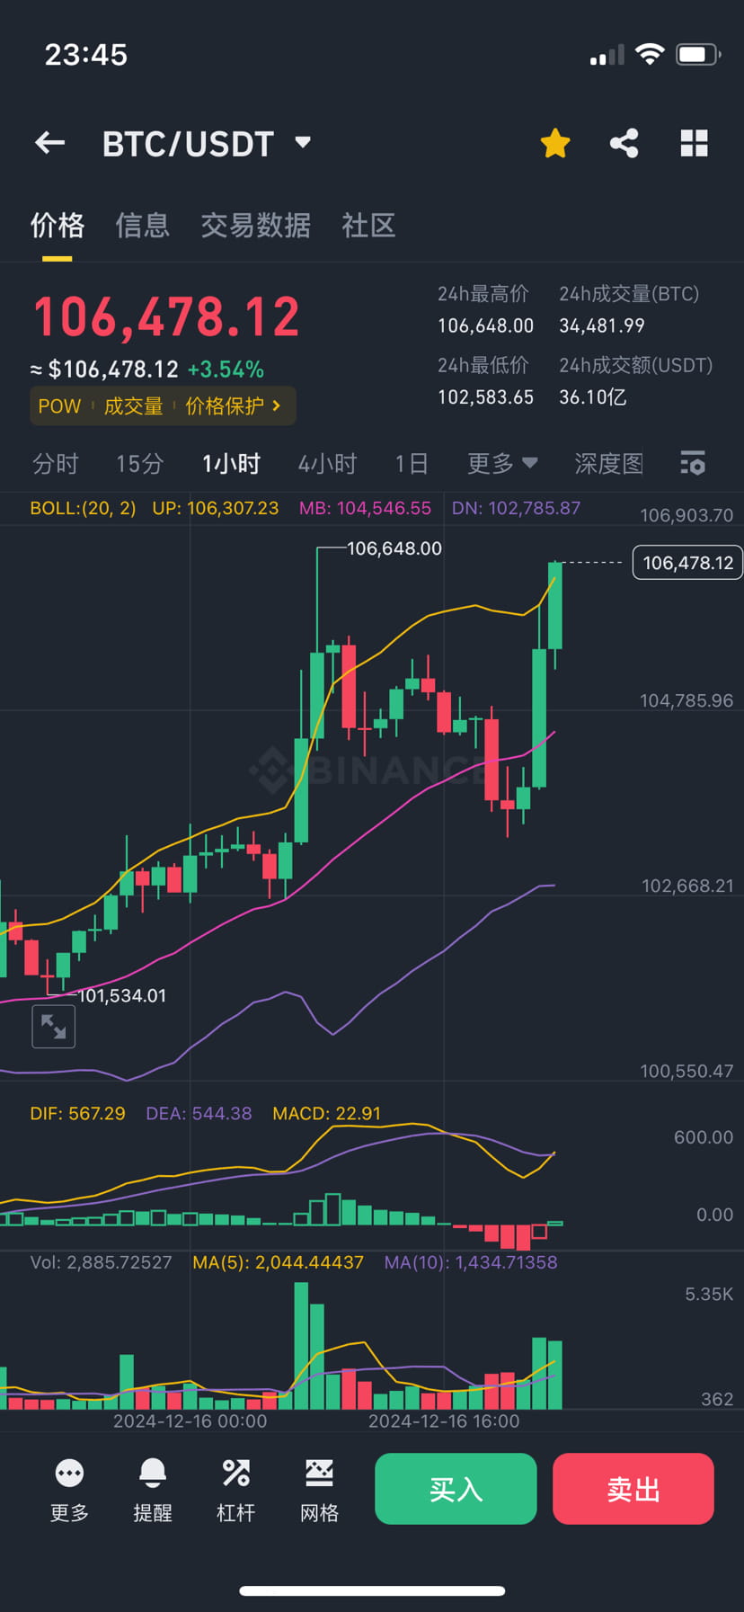Tap the MA(10): 1,434.71358 label
This screenshot has height=1612, width=744.
point(471,1262)
